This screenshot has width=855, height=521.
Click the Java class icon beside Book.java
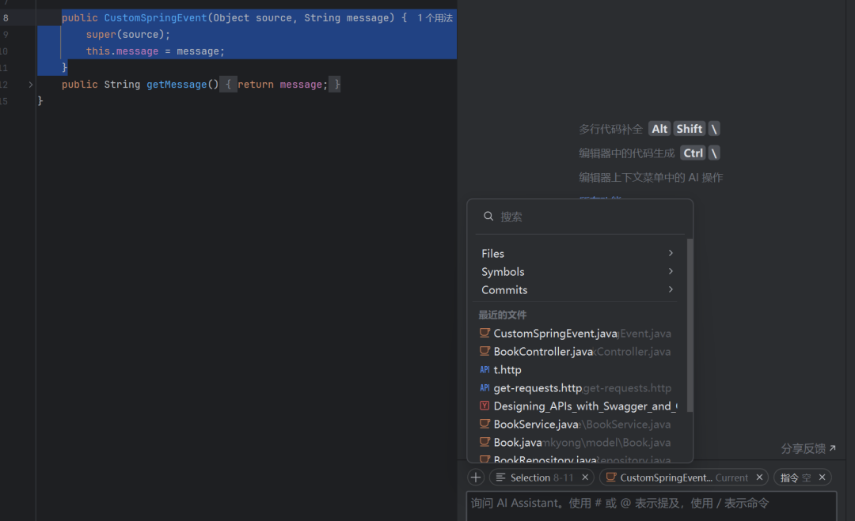(x=484, y=442)
